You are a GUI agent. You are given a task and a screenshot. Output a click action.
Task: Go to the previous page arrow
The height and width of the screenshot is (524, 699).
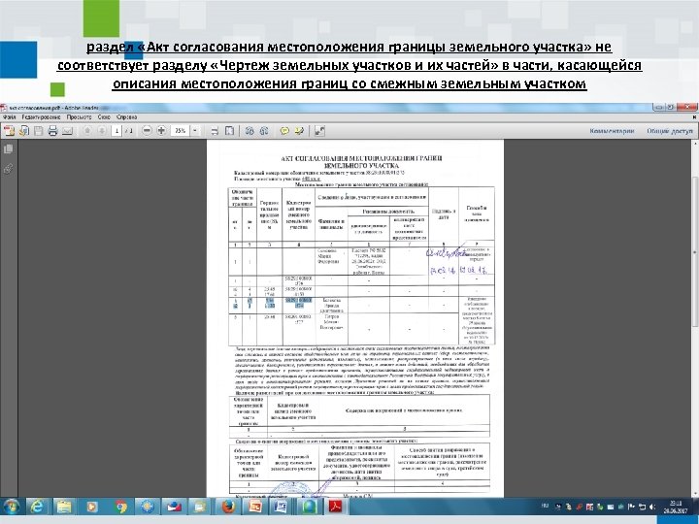[87, 131]
